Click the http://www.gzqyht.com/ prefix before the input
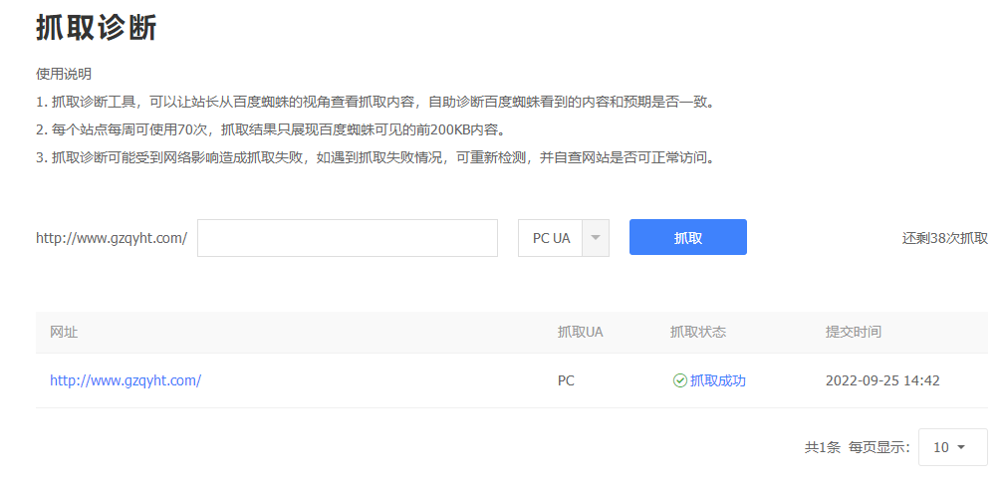1004x492 pixels. pyautogui.click(x=112, y=238)
